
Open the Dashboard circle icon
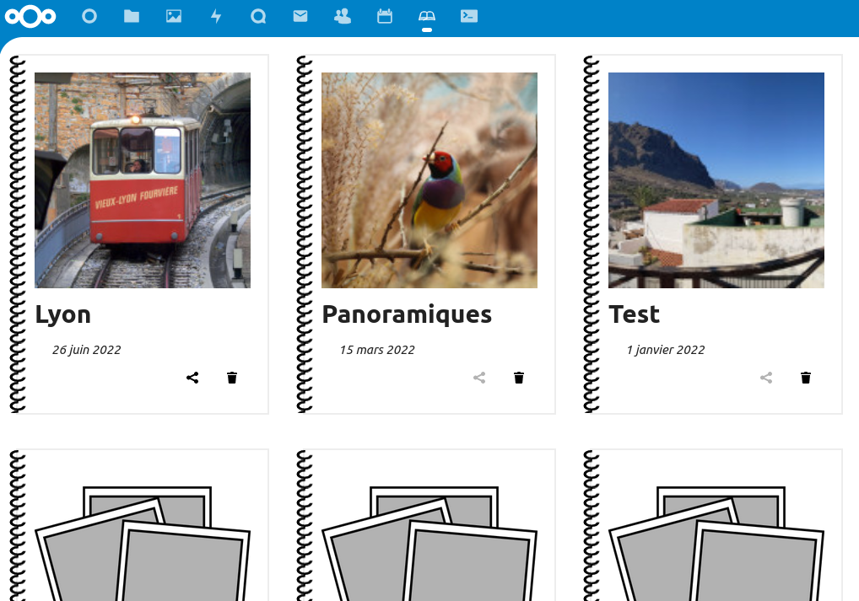point(89,16)
